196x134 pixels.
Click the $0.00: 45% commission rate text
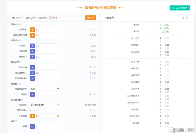90,105
